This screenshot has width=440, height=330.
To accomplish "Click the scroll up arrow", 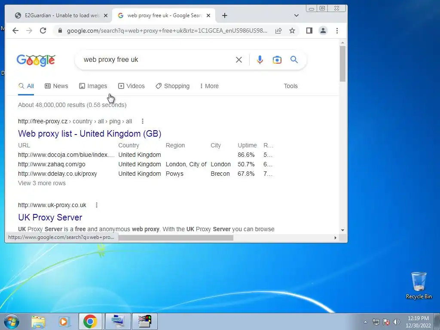I will [x=342, y=43].
